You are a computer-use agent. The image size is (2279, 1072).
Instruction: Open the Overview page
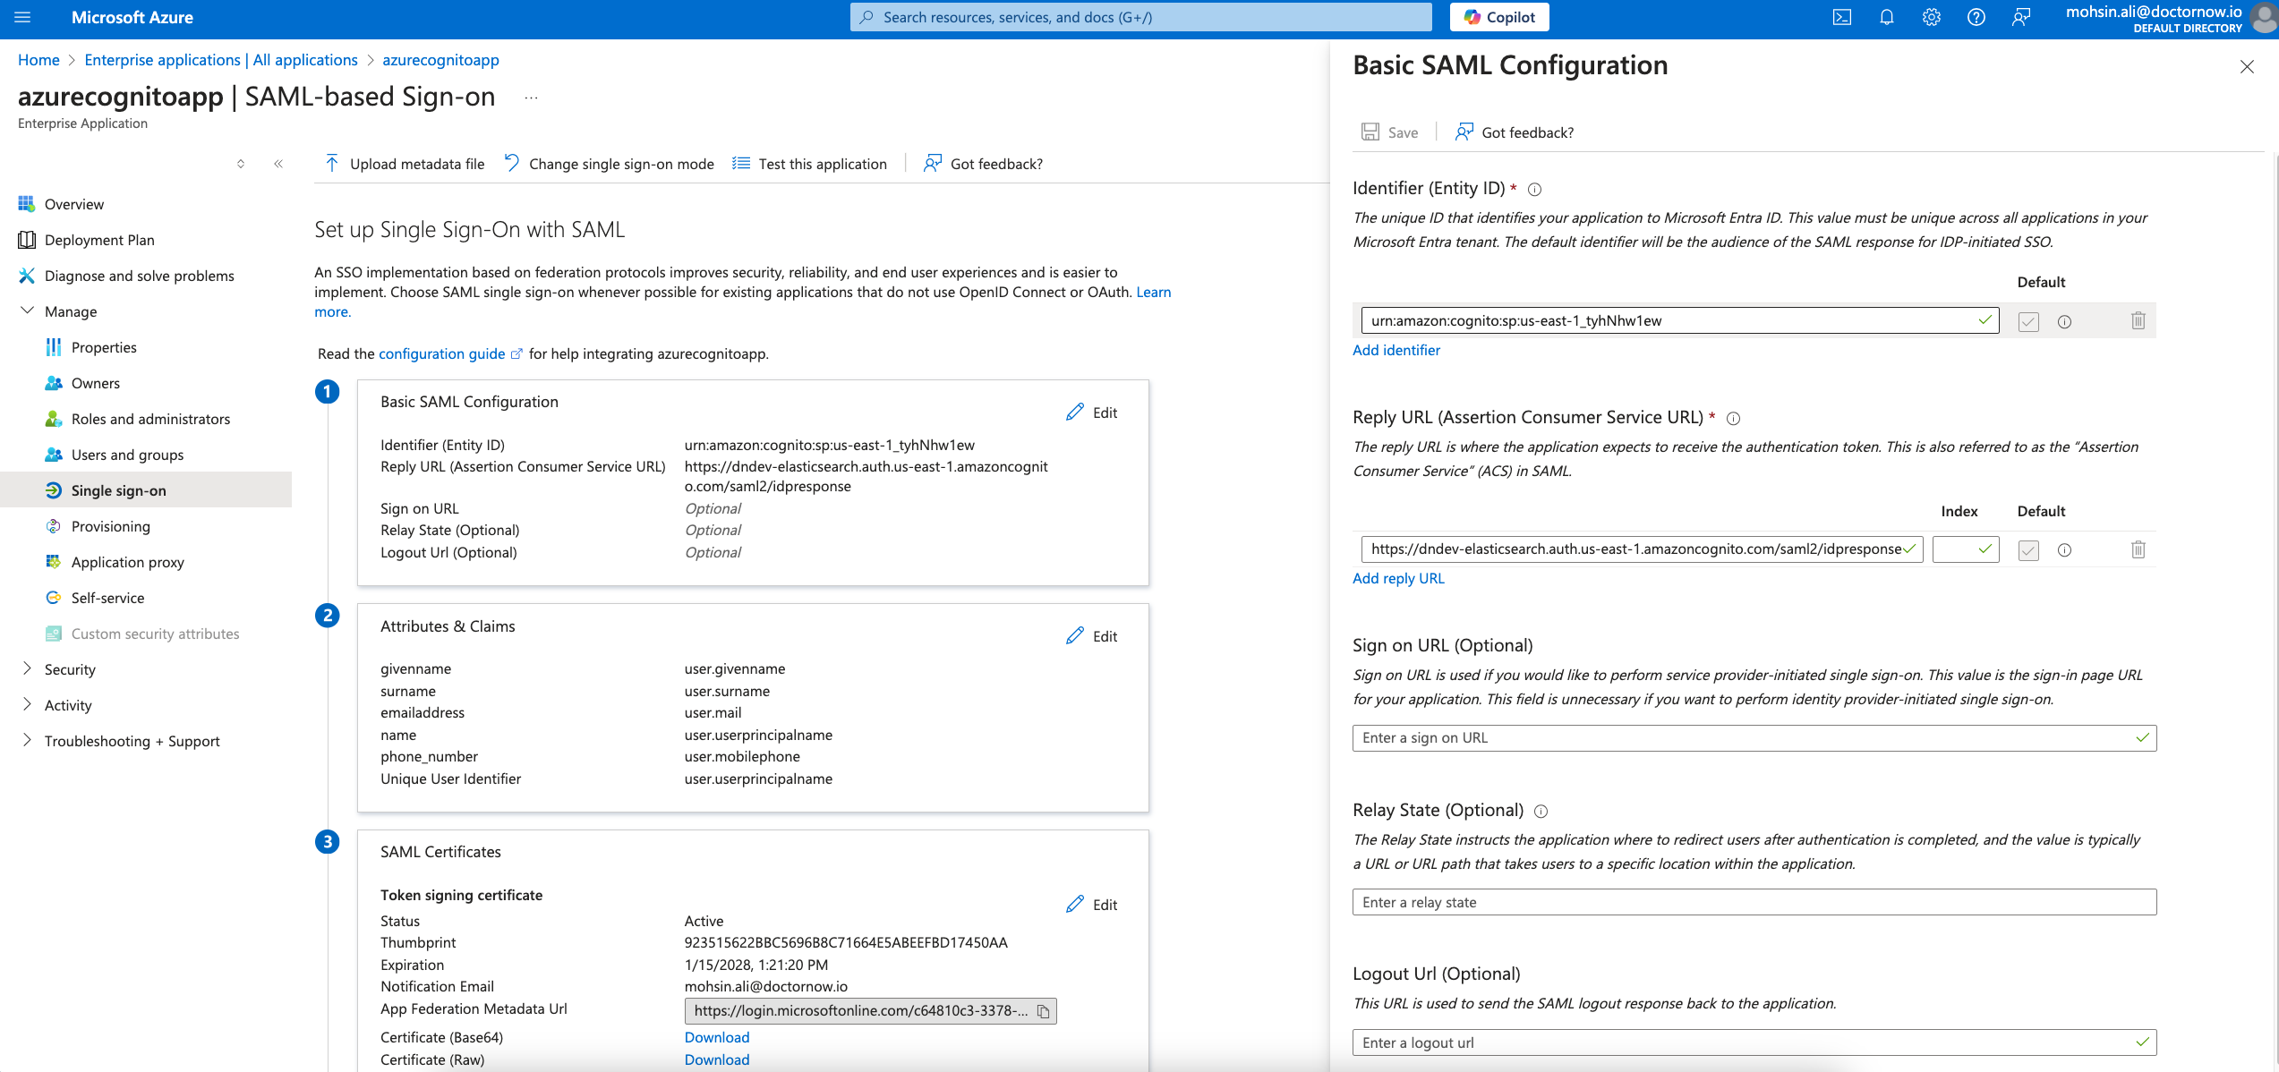pos(74,204)
